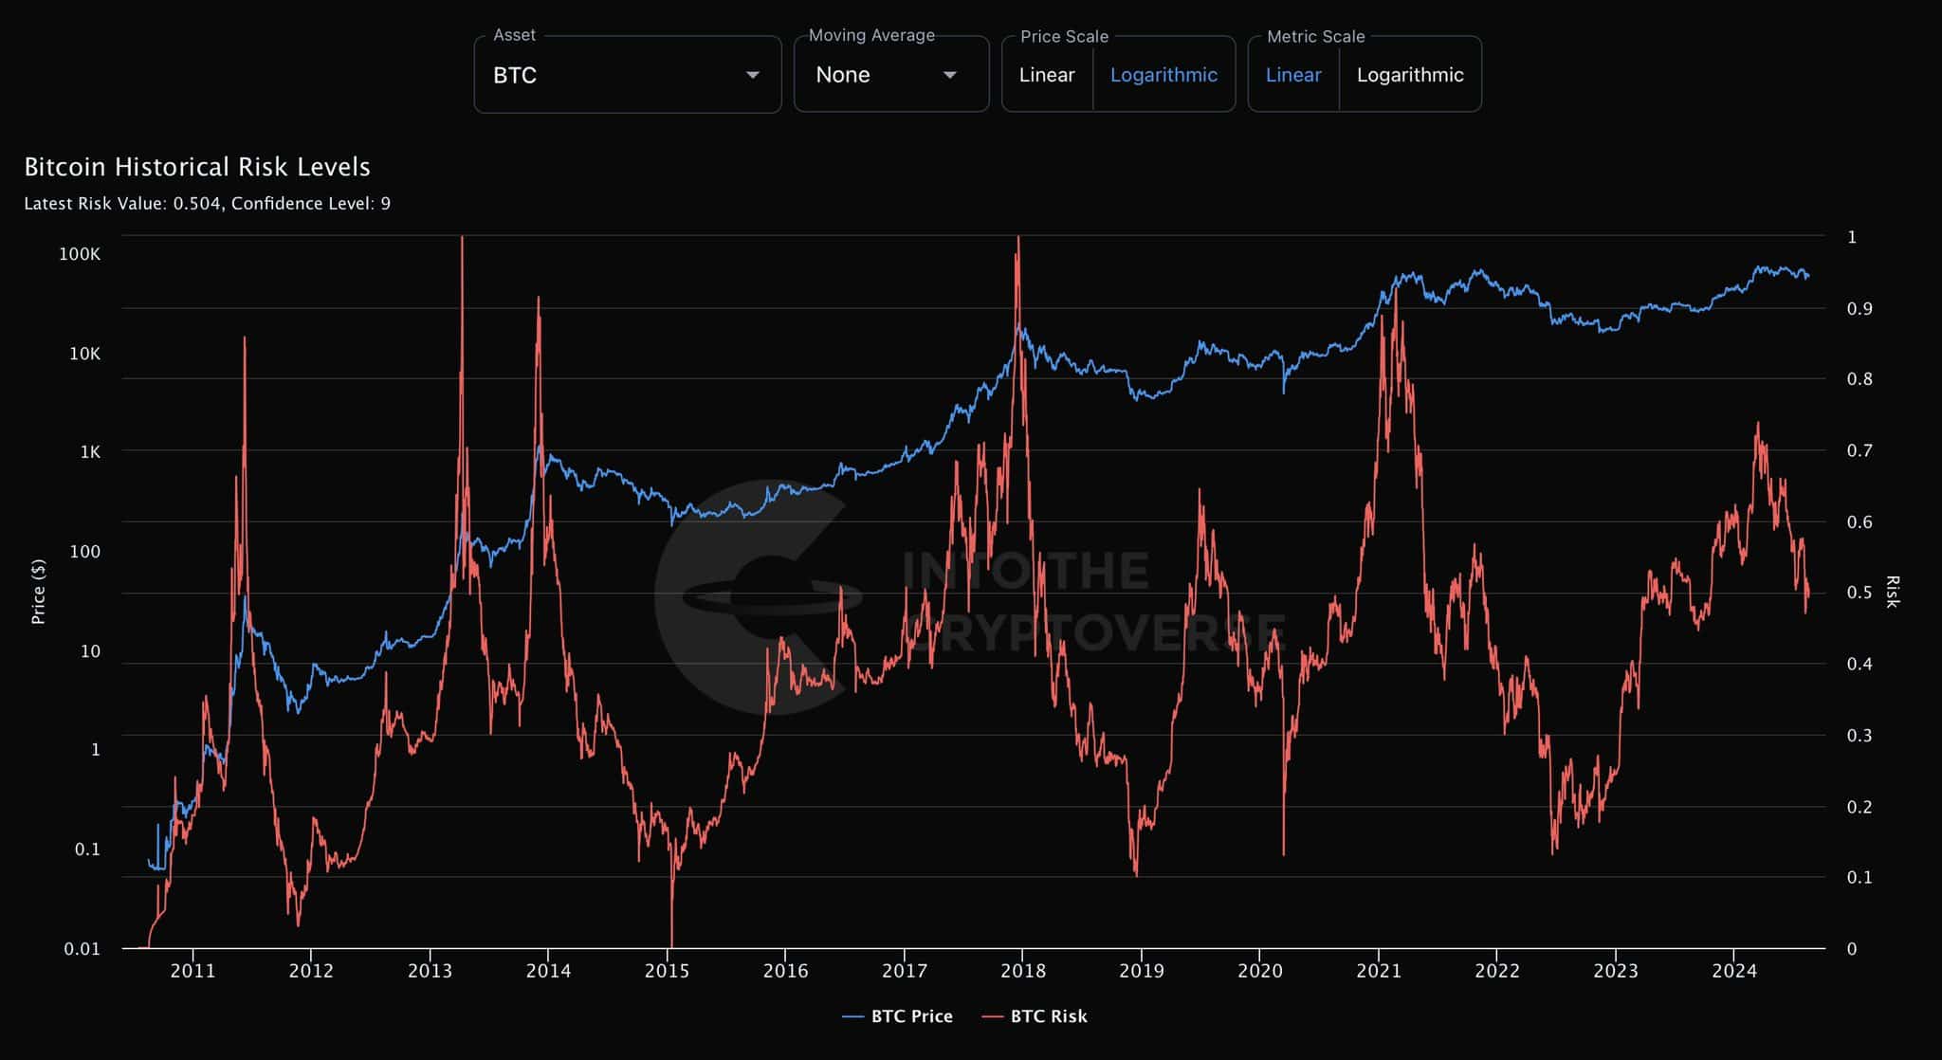Click the 10K price axis label
The height and width of the screenshot is (1060, 1942).
pos(84,354)
